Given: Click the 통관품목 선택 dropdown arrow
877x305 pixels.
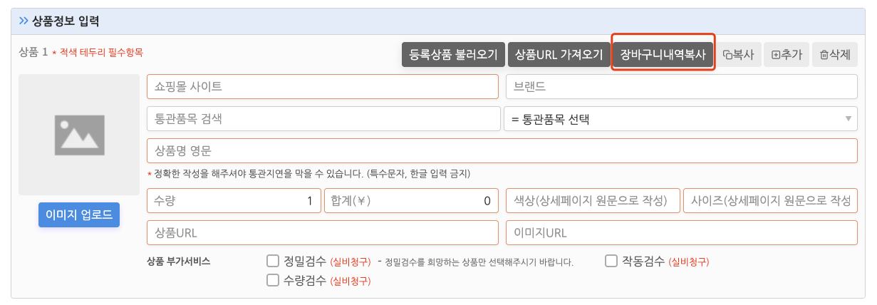Looking at the screenshot, I should (x=849, y=119).
